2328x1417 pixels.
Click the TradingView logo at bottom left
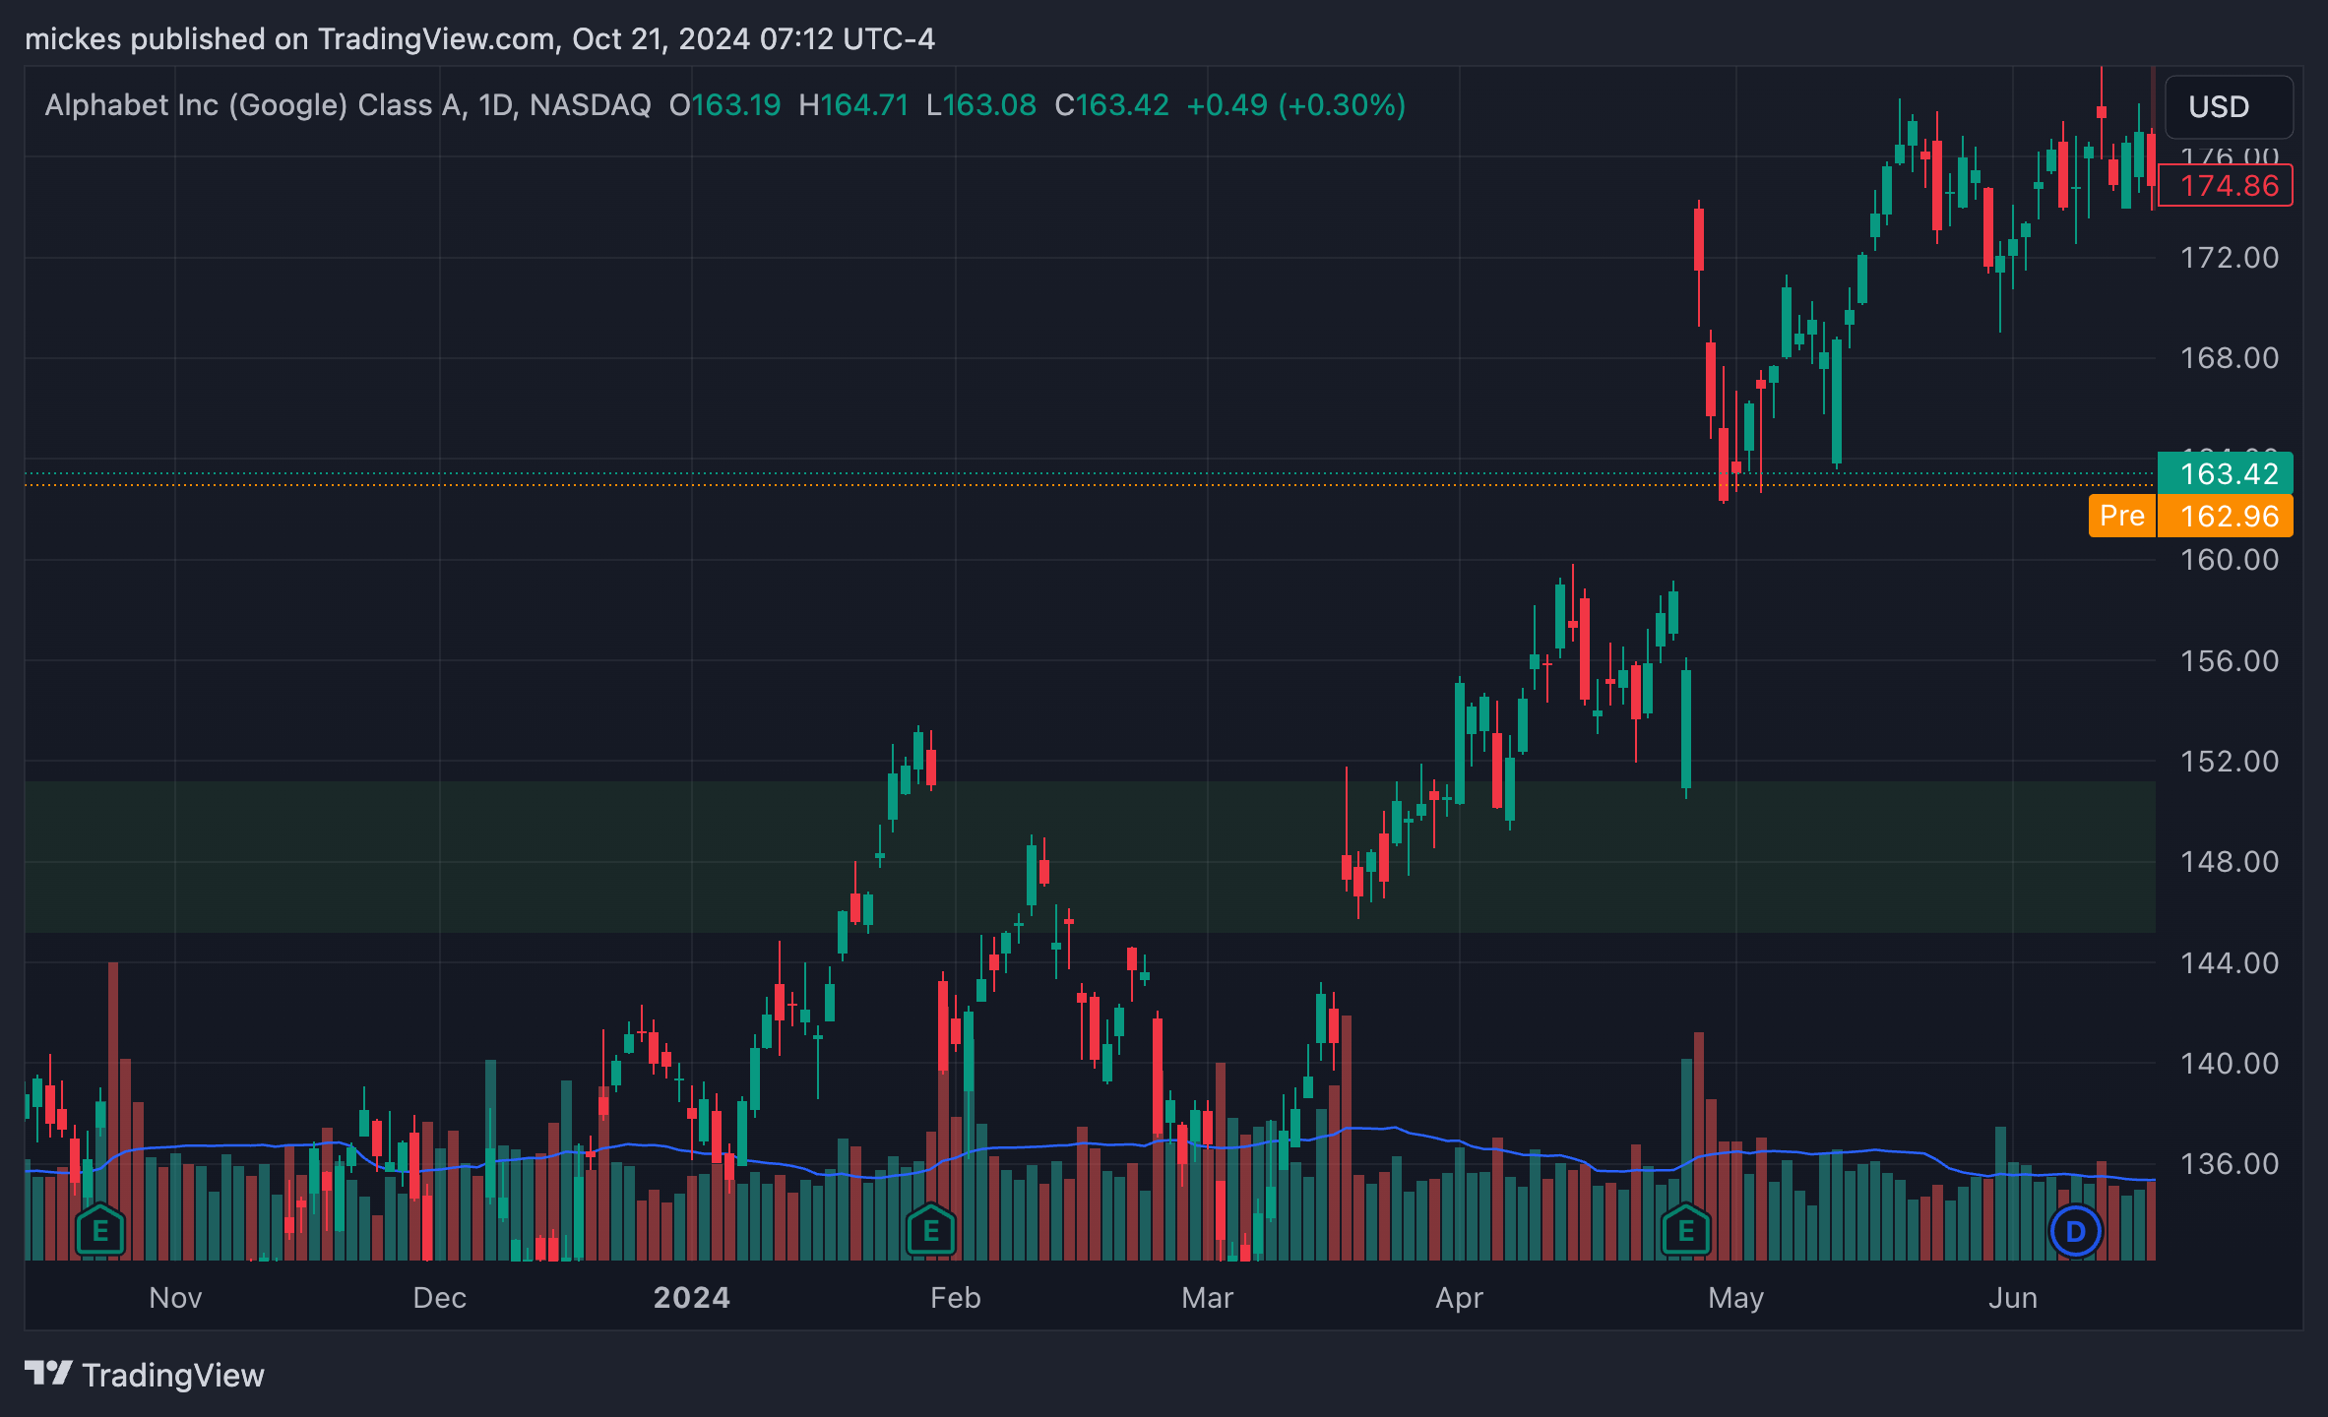click(145, 1375)
